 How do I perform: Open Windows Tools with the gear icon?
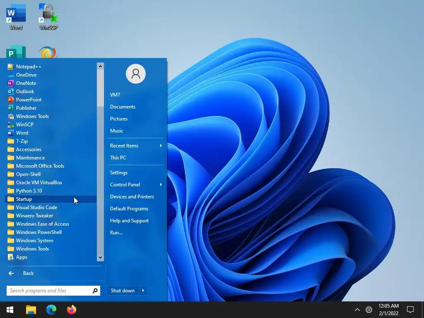[x=51, y=116]
